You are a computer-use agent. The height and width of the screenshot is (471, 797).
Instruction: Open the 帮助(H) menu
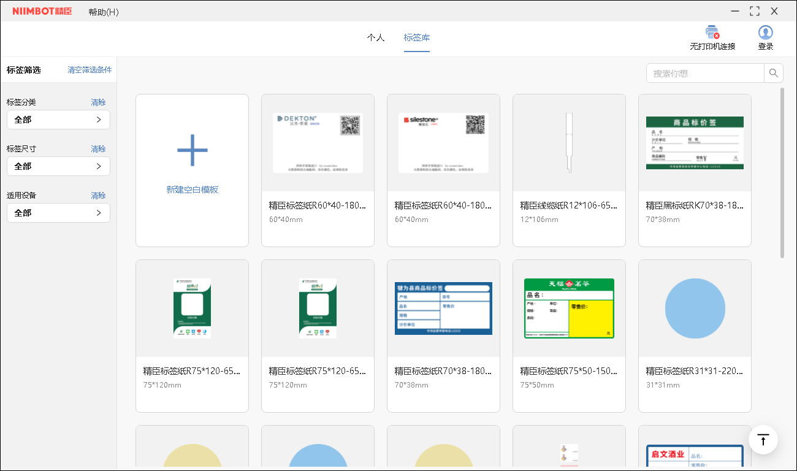click(104, 12)
